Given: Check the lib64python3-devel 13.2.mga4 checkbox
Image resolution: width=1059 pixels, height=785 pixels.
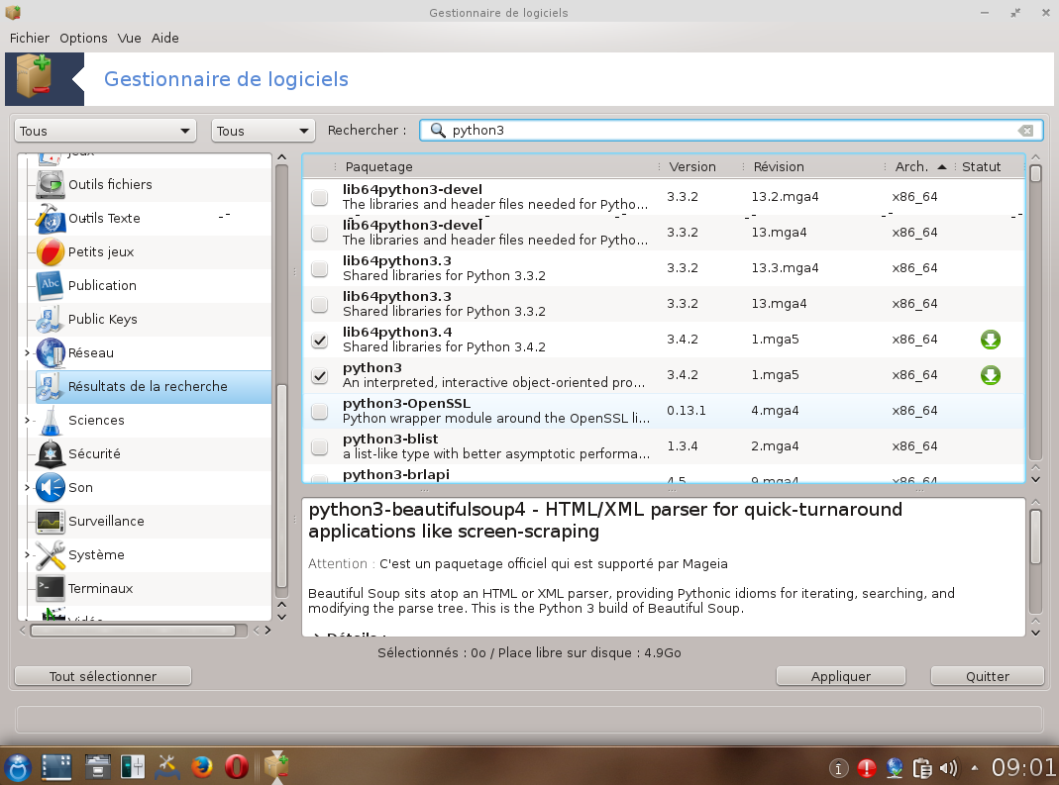Looking at the screenshot, I should [319, 198].
